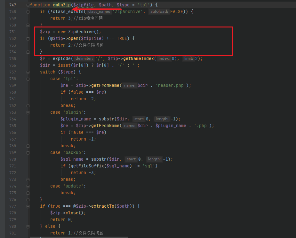The height and width of the screenshot is (238, 296).
Task: Click the fold end marker on line 780
Action: point(28,226)
